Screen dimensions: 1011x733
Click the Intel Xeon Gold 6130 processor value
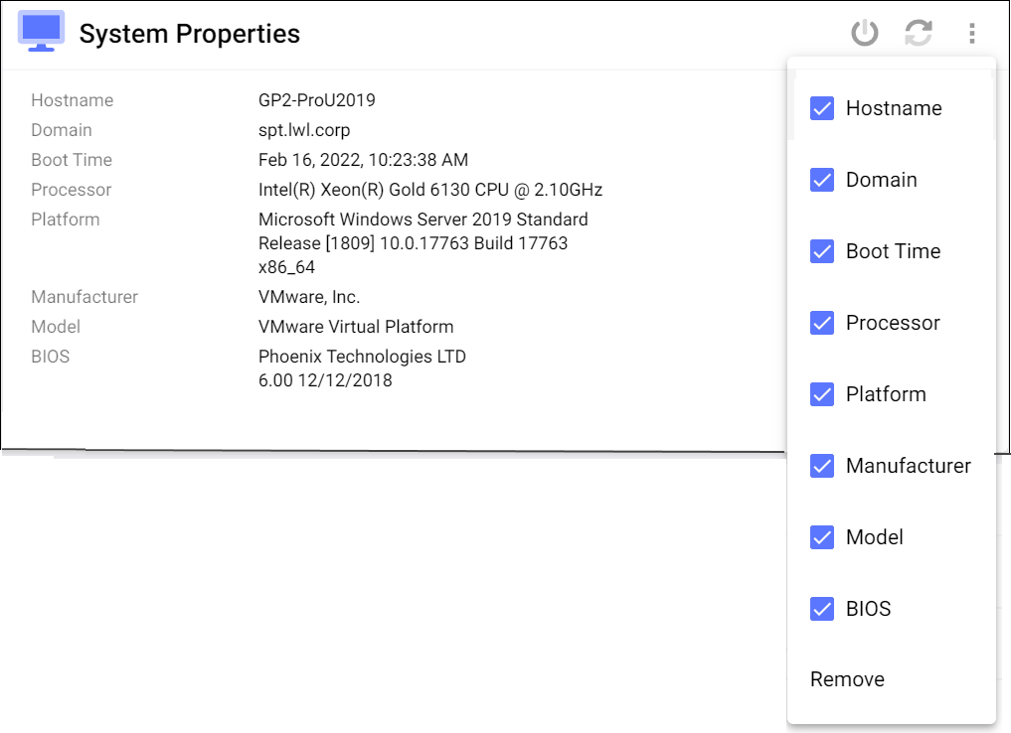[430, 190]
